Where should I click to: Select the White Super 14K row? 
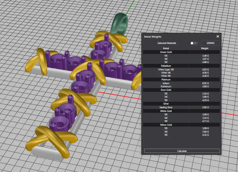pyautogui.click(x=166, y=69)
